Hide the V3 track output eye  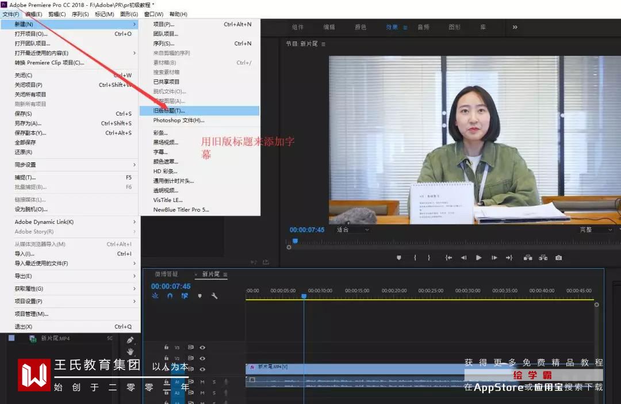click(x=202, y=347)
